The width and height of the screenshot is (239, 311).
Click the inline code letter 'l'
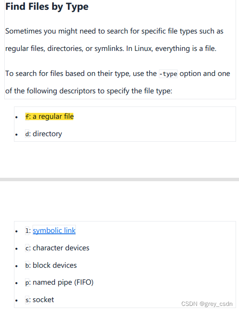point(27,231)
